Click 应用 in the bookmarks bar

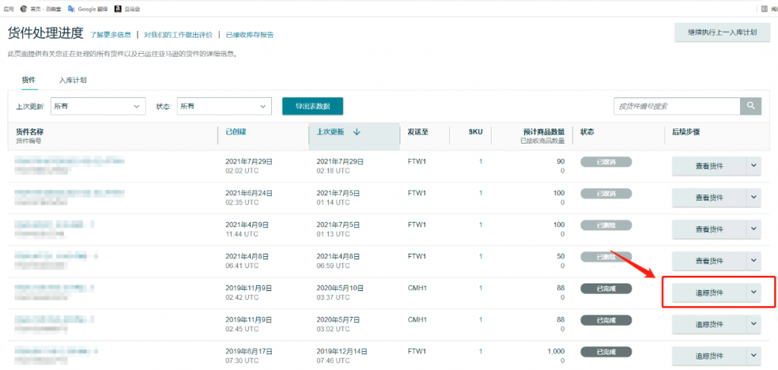(8, 9)
